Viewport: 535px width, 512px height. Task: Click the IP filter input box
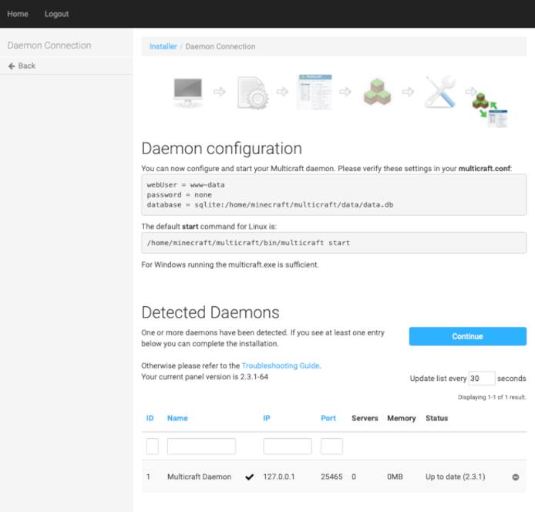click(288, 446)
